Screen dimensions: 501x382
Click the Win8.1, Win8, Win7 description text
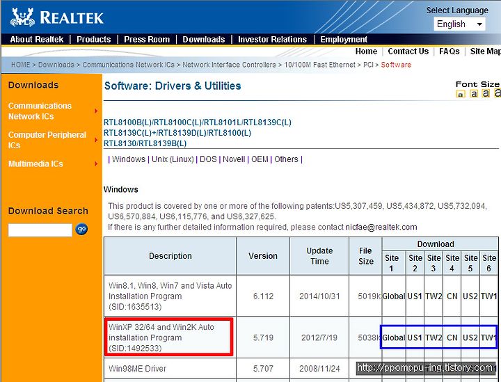pyautogui.click(x=170, y=296)
